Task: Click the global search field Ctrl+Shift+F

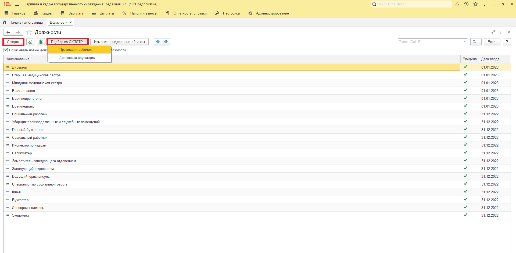Action: 412,4
